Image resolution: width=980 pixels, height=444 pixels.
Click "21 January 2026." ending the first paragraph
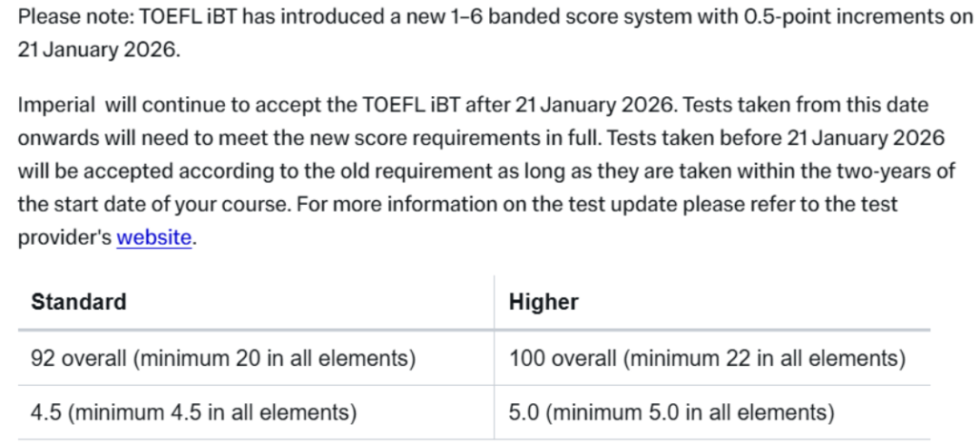click(99, 50)
